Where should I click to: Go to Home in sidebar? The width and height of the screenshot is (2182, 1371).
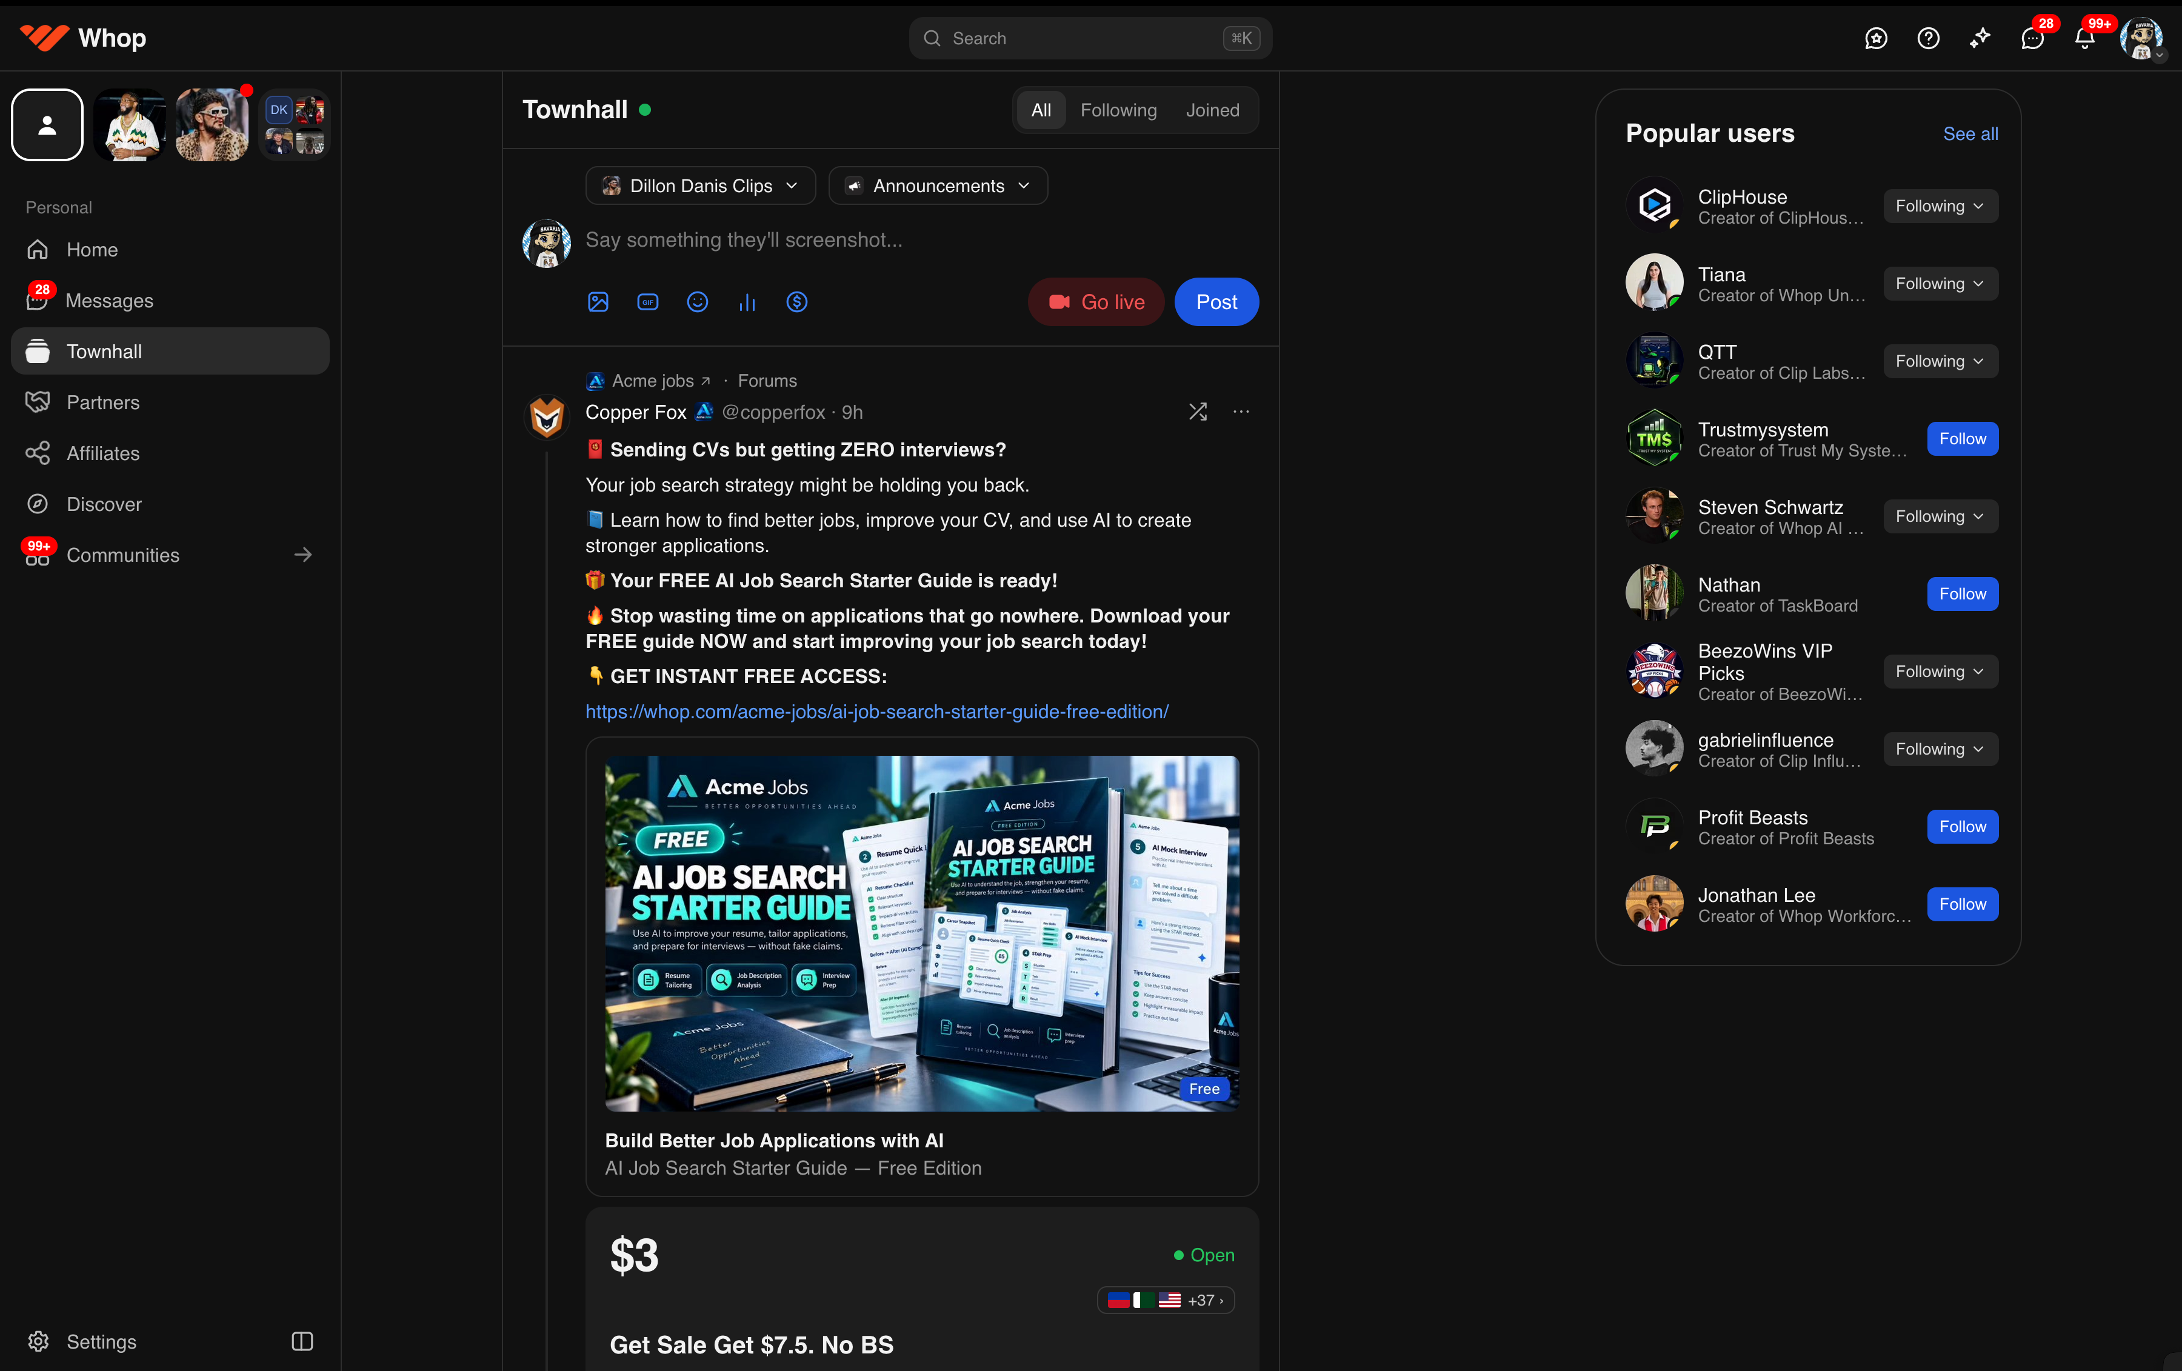tap(170, 249)
